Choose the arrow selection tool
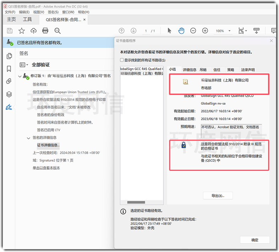Screen dimensions: 279x252 169,31
